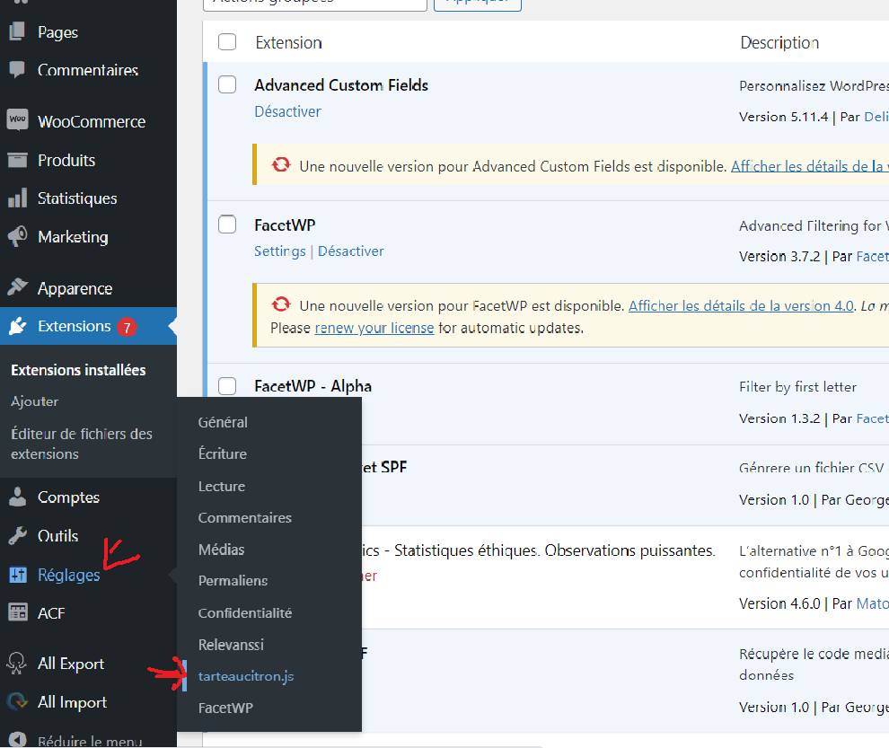
Task: Open Statistiques via bar chart icon
Action: click(17, 198)
